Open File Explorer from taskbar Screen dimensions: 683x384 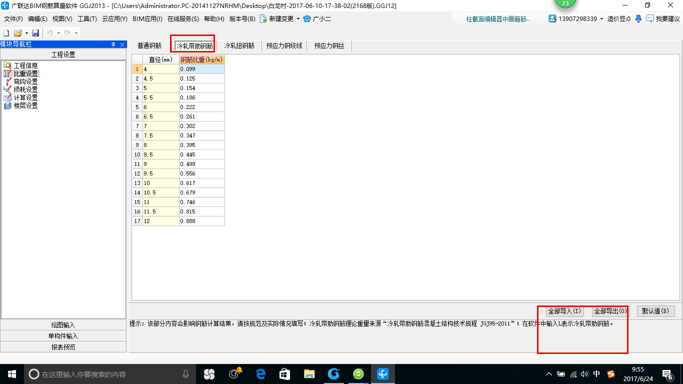click(x=309, y=374)
